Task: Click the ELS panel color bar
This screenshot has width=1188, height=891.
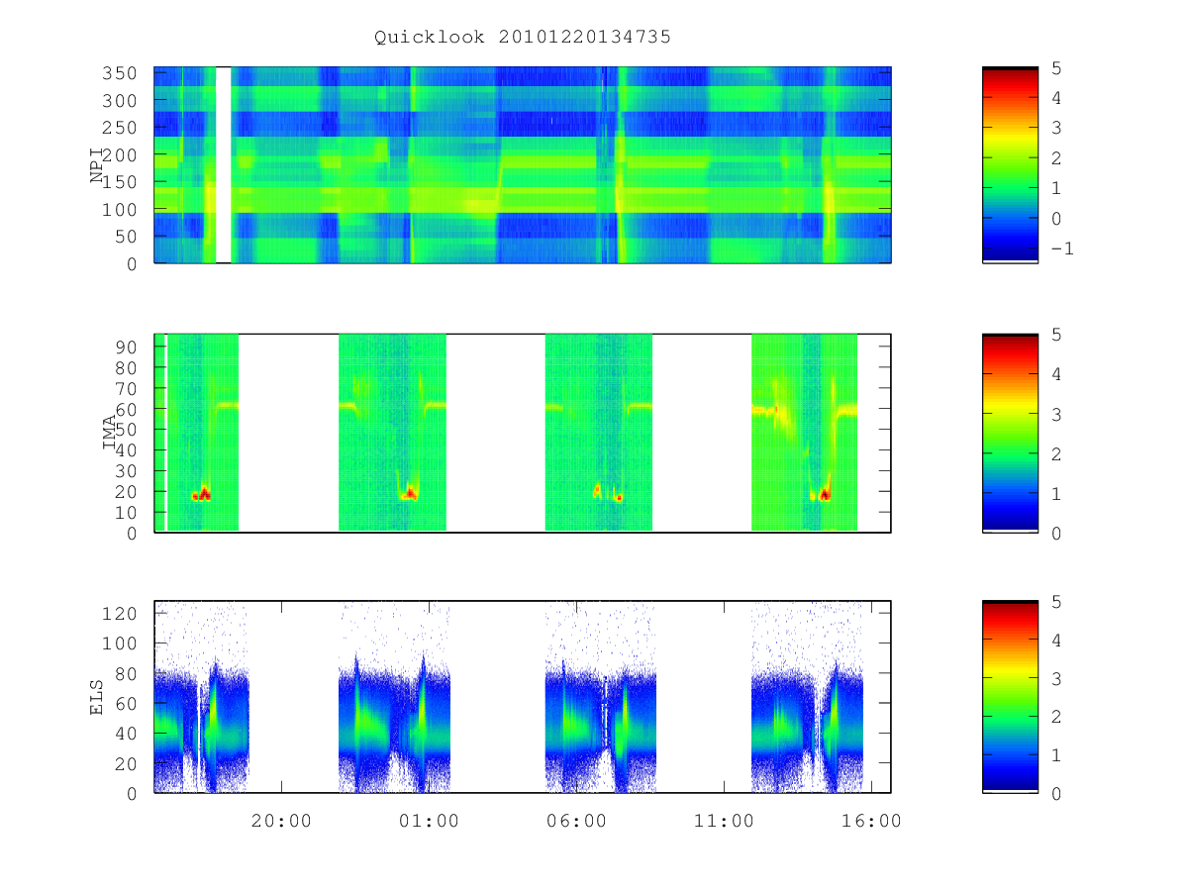Action: (1010, 697)
